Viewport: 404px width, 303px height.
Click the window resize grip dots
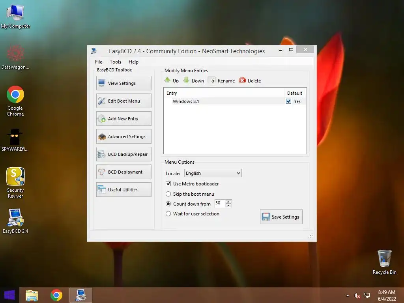(311, 236)
